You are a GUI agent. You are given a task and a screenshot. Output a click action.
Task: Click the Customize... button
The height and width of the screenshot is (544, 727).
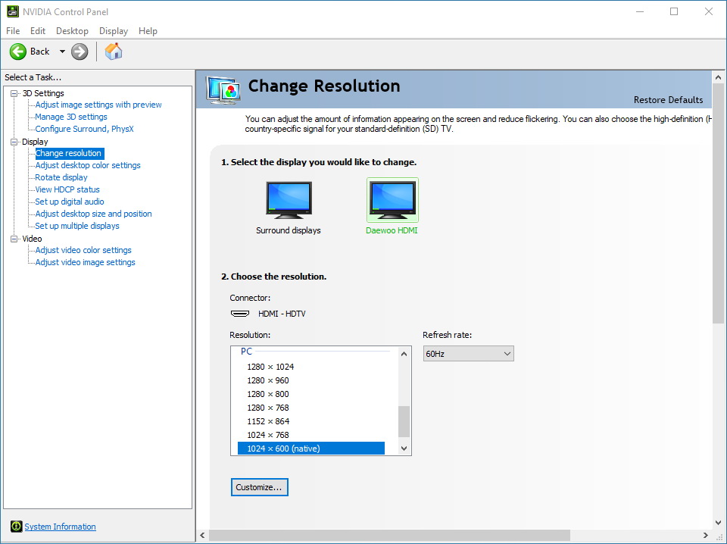tap(259, 487)
